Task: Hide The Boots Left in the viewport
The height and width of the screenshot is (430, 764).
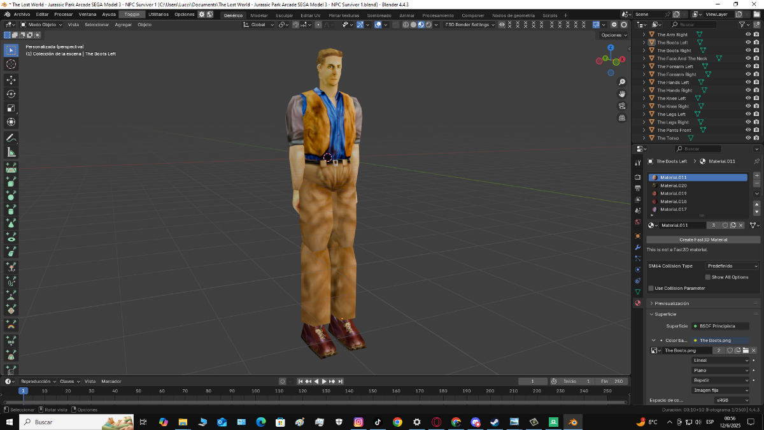Action: point(748,43)
